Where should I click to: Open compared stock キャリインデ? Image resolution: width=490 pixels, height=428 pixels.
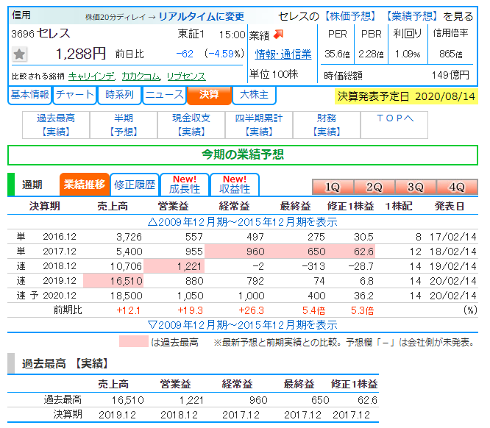pyautogui.click(x=91, y=76)
